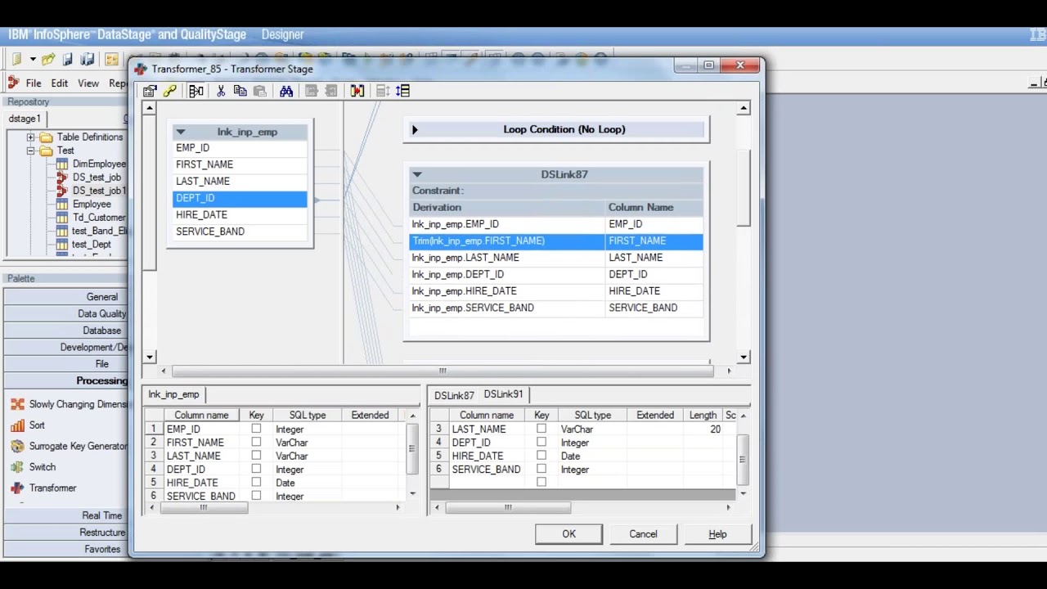Collapse the DSLink87 output link

[x=417, y=174]
